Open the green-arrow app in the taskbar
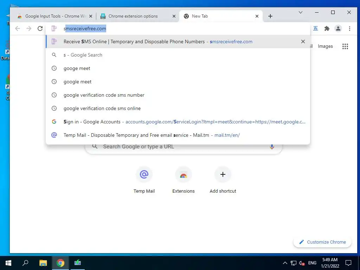 coord(78,263)
